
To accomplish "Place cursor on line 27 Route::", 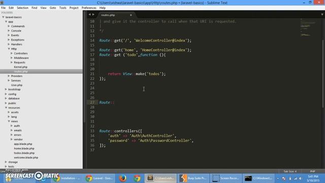I will 107,103.
